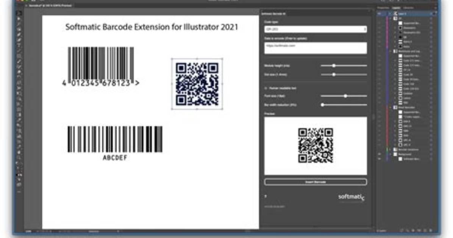Screen dimensions: 453x238
Task: Select the ABCDEF barcode on the artboard
Action: point(115,143)
